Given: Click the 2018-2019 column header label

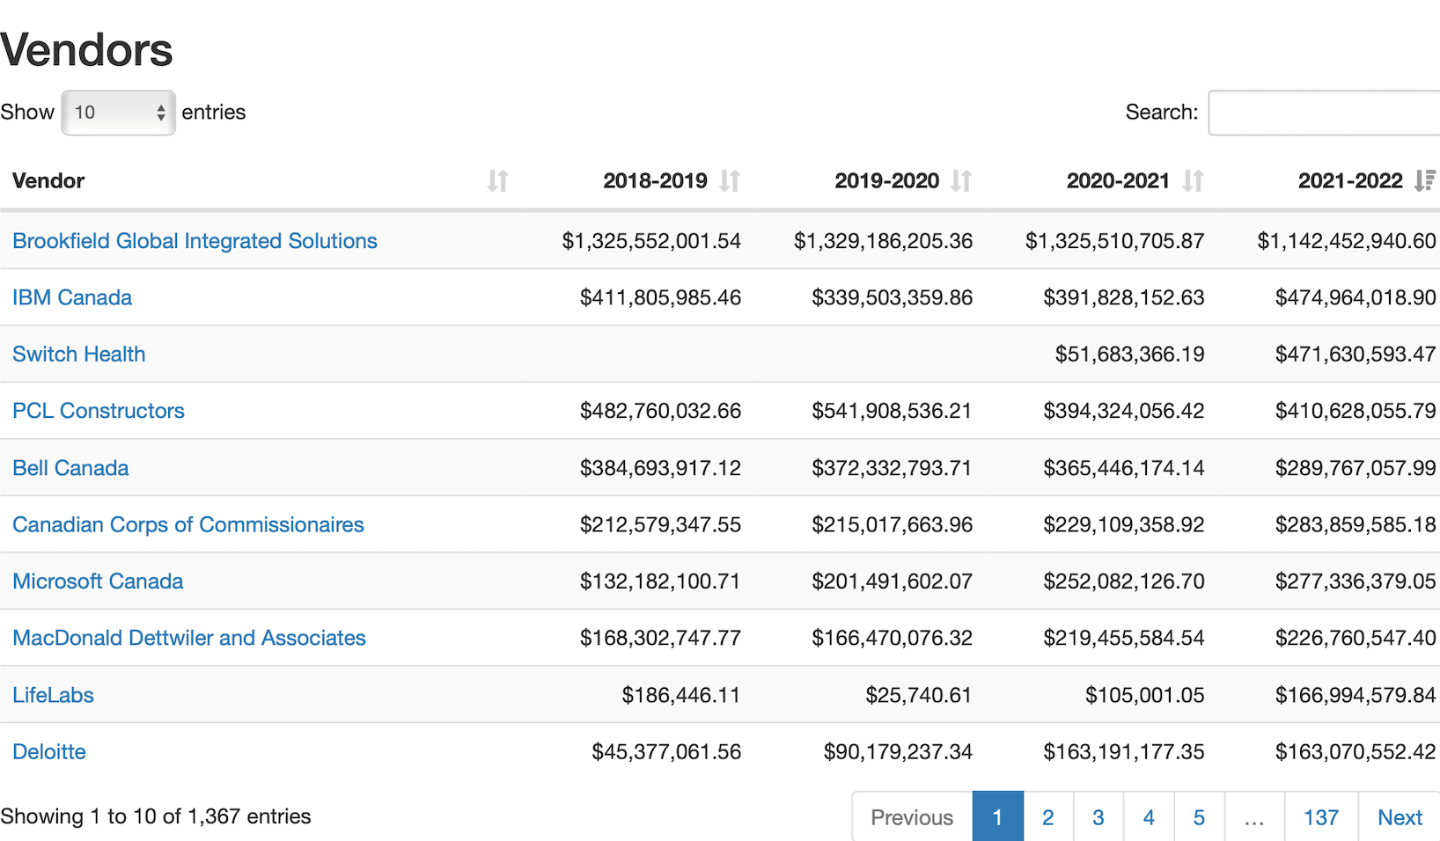Looking at the screenshot, I should pyautogui.click(x=655, y=181).
